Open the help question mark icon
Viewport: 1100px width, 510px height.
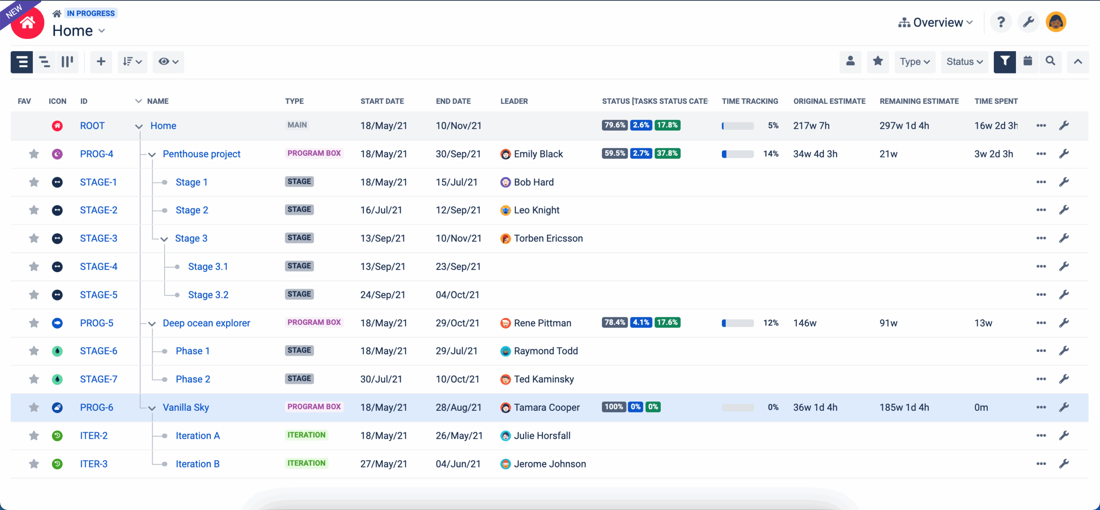pyautogui.click(x=1001, y=21)
